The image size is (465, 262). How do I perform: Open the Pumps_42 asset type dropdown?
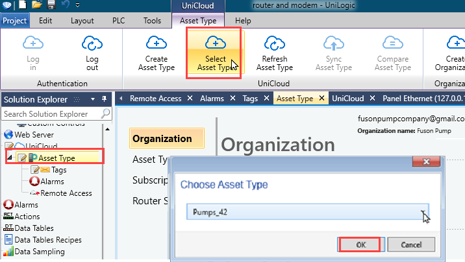(x=423, y=212)
